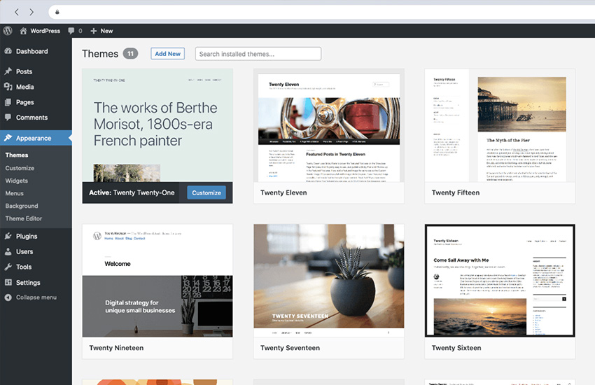595x385 pixels.
Task: Click the Users person icon
Action: 8,251
